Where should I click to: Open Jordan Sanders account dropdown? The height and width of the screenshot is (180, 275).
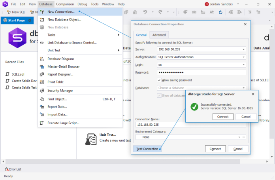[238, 4]
